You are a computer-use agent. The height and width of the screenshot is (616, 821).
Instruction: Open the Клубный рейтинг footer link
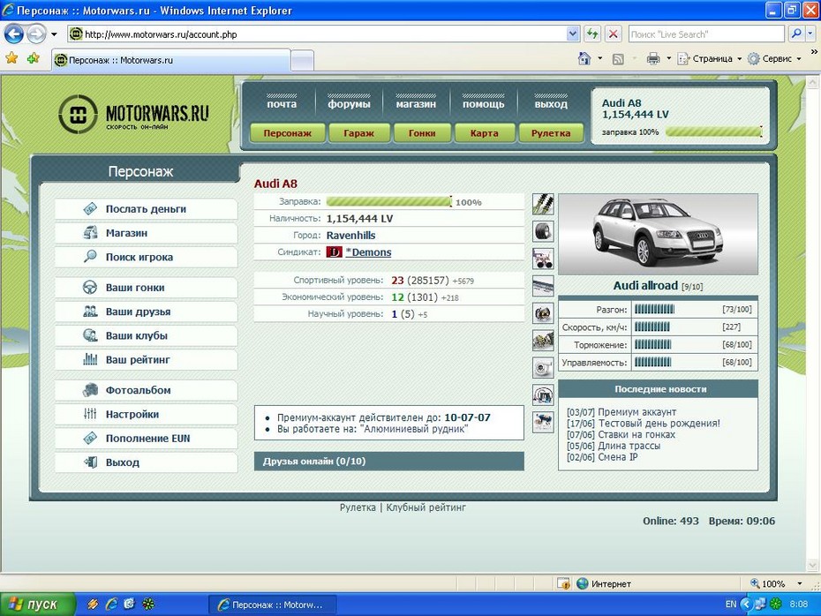[x=426, y=507]
